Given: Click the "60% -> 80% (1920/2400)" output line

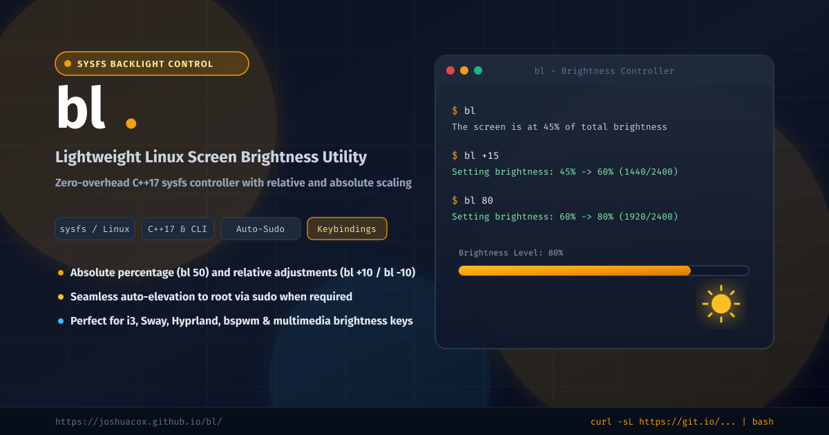Looking at the screenshot, I should (565, 216).
